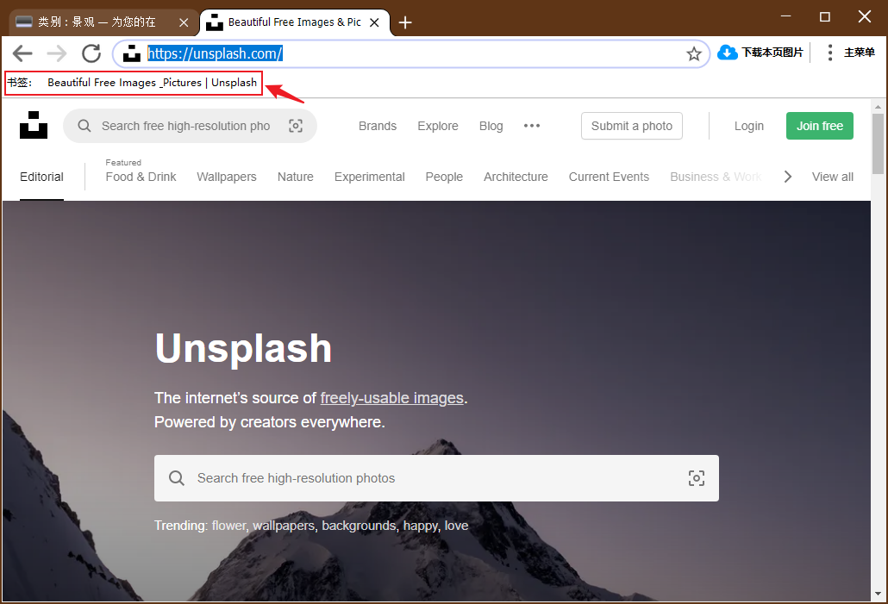
Task: Open the Food & Drink topic
Action: pyautogui.click(x=141, y=177)
